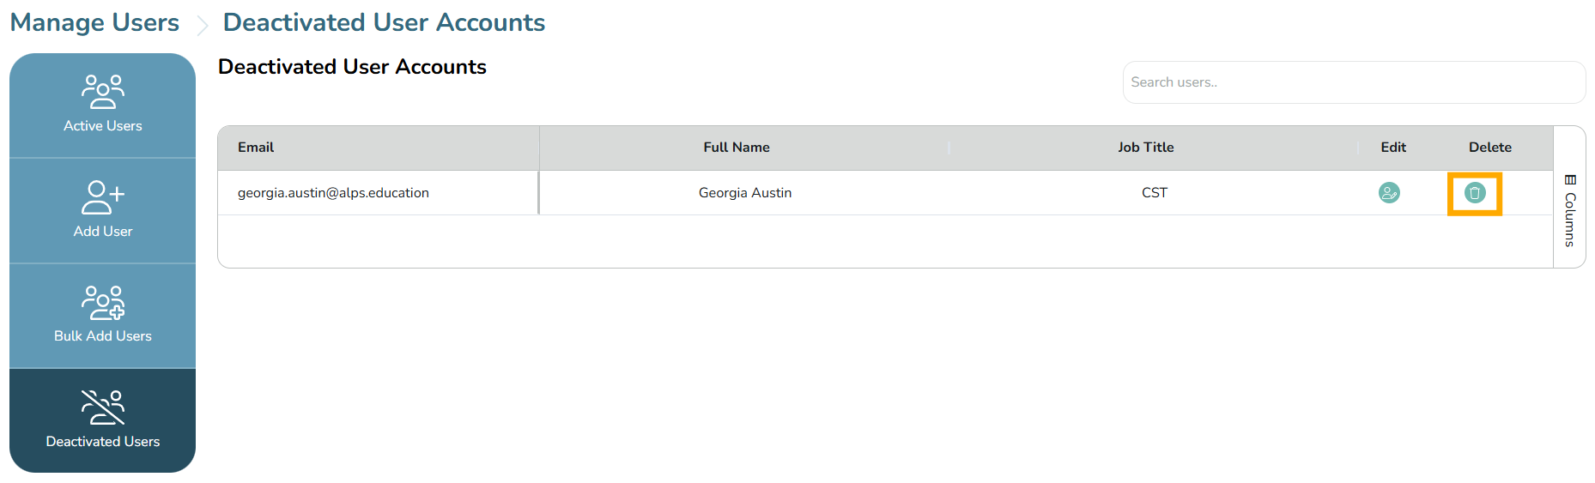Click the Add User plus-person icon
The width and height of the screenshot is (1595, 483).
coord(103,196)
